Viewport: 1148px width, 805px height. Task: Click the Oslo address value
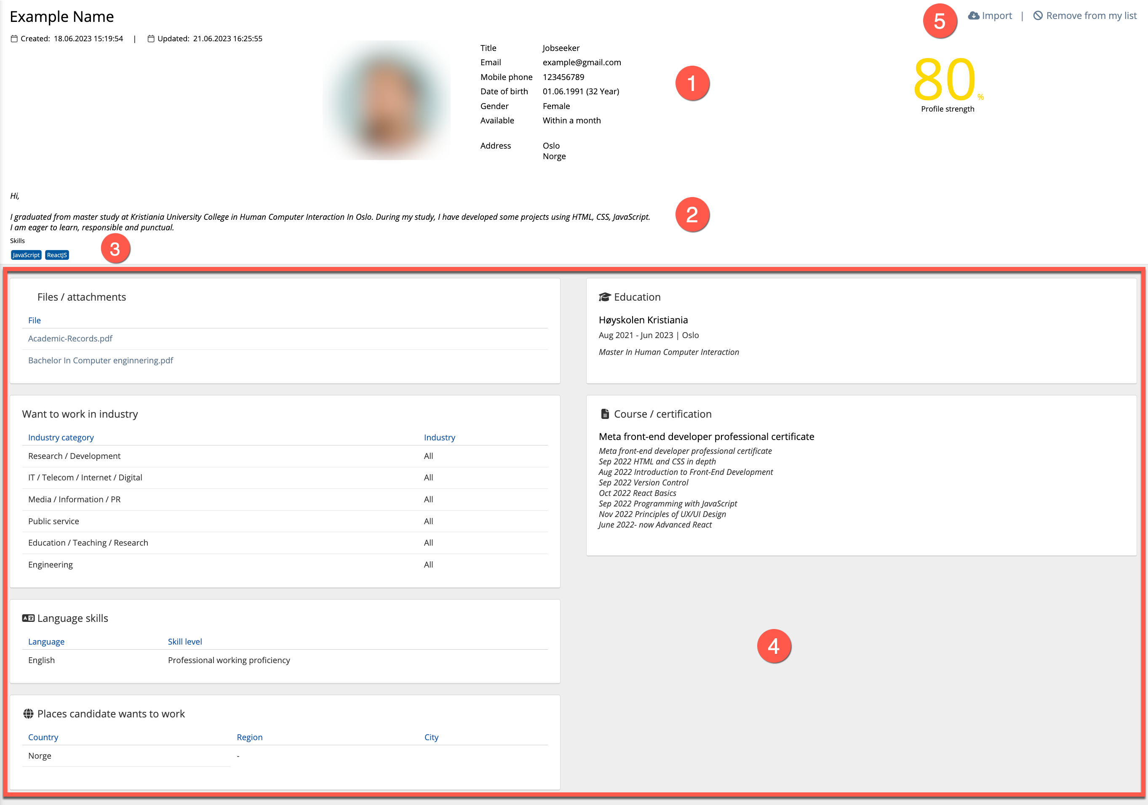coord(551,146)
